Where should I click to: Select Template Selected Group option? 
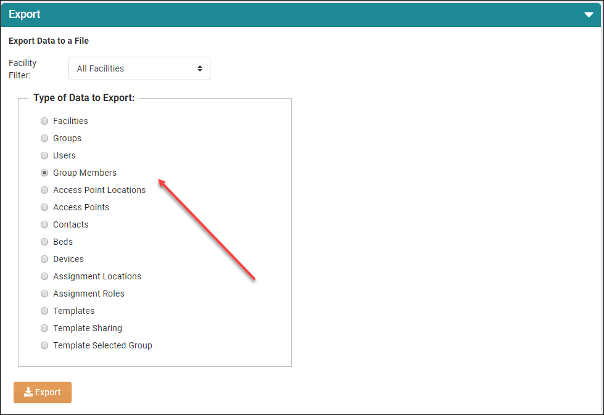coord(44,345)
